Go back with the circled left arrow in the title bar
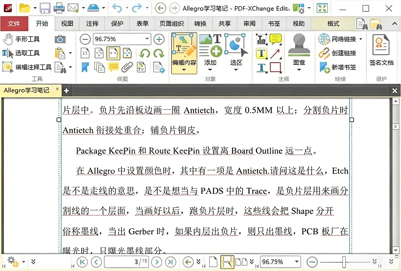 coord(161,8)
